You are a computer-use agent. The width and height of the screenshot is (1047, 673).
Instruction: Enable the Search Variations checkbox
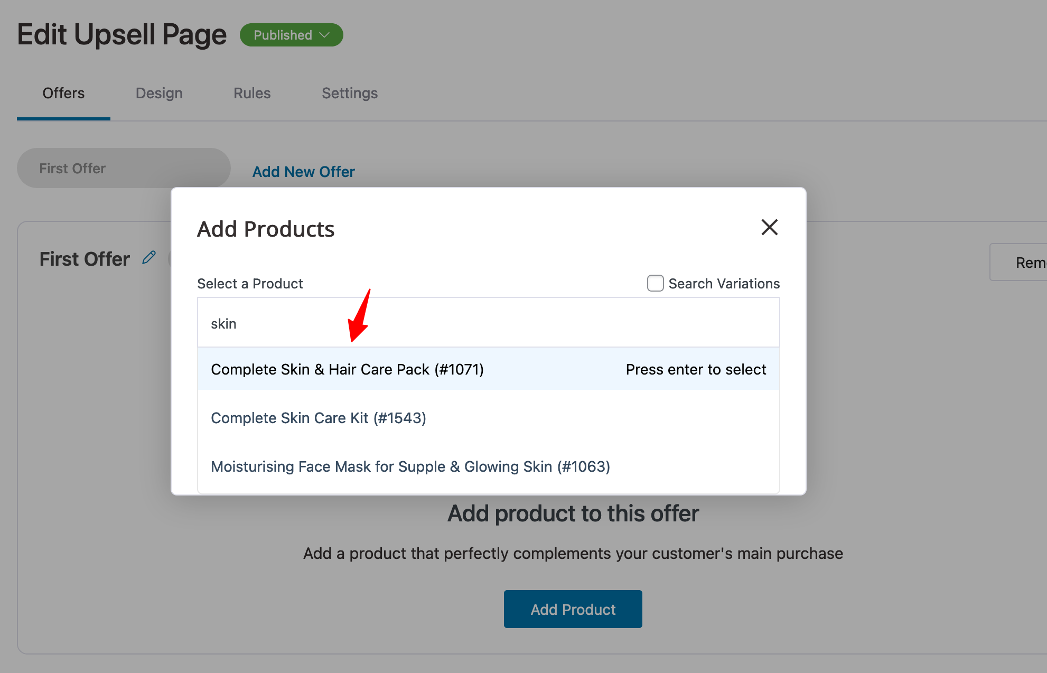point(655,283)
